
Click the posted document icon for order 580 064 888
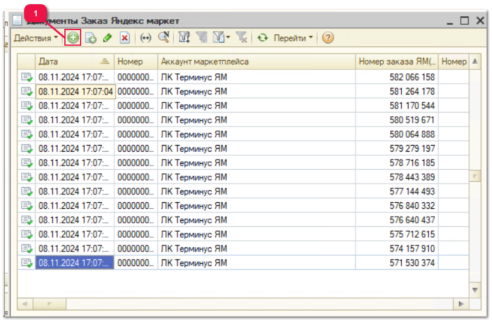[x=26, y=134]
